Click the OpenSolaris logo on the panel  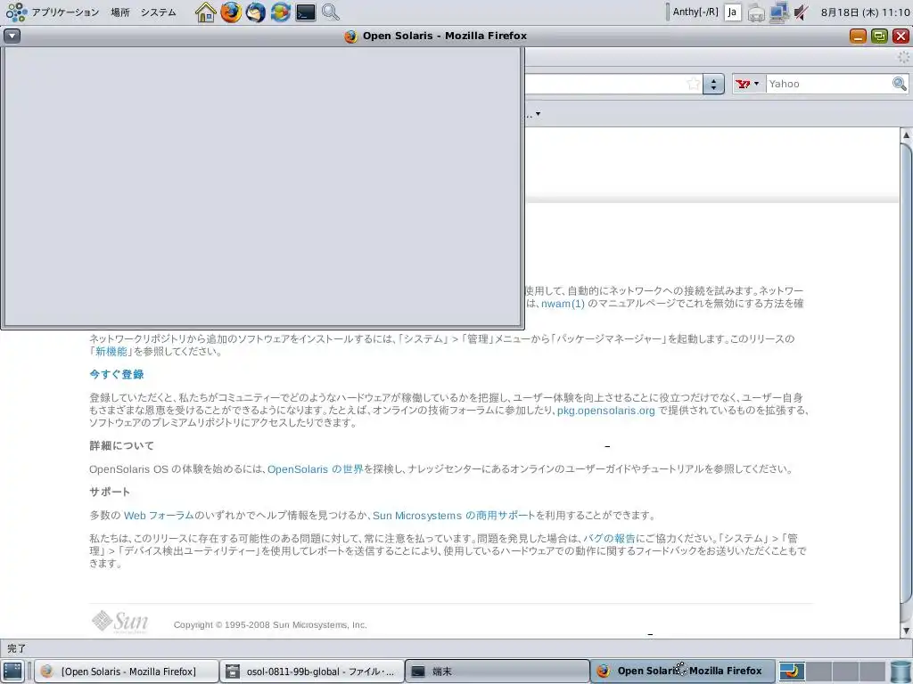tap(16, 12)
